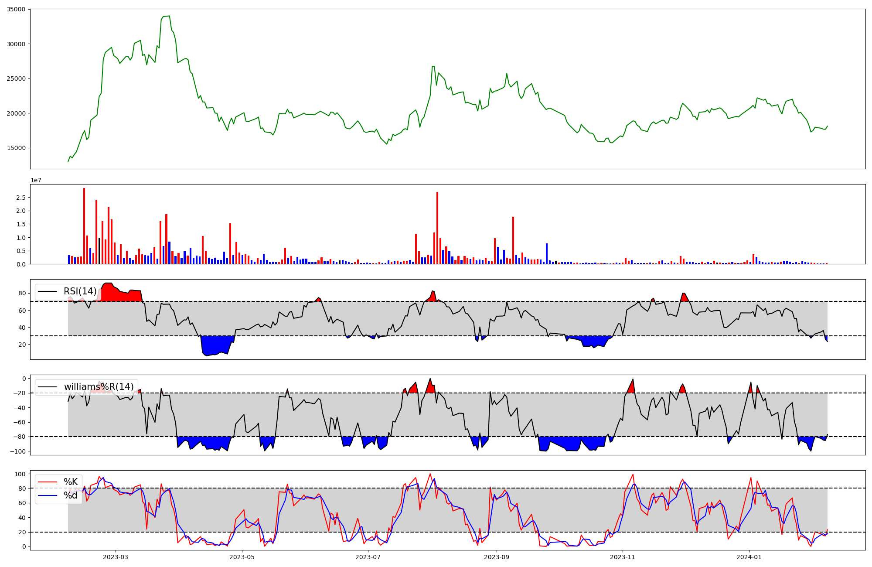
Task: Click the tallest red volume bar
Action: click(x=84, y=227)
